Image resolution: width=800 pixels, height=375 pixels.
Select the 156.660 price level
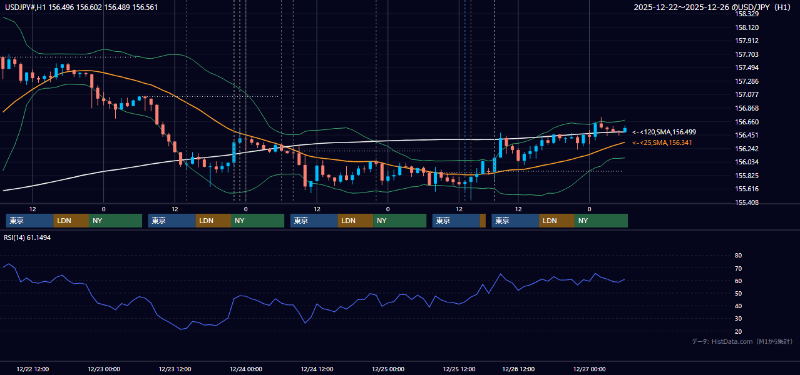(x=747, y=122)
